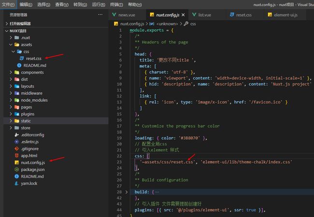Click the css breadcrumb segment
The width and height of the screenshot is (314, 217).
click(193, 24)
